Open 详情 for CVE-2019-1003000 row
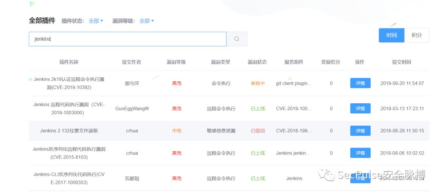440x194 pixels. tap(360, 108)
